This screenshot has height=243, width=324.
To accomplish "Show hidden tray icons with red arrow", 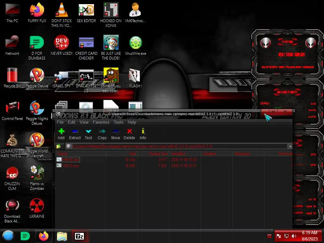I will click(x=269, y=236).
